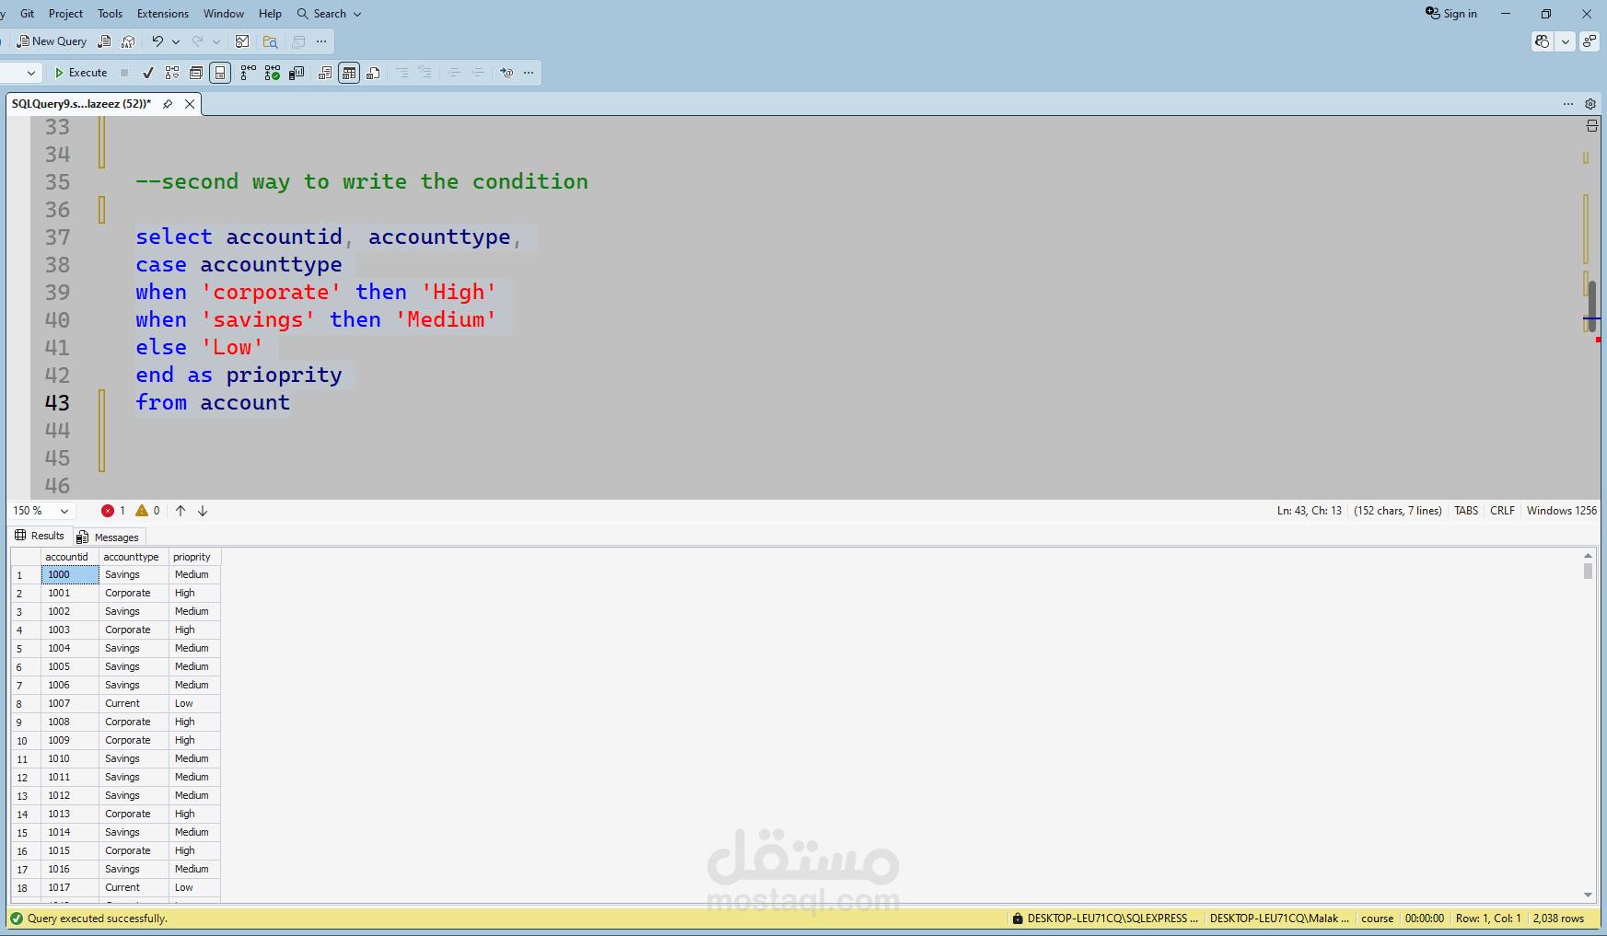
Task: Toggle Include Actual Execution Plan
Action: 248,73
